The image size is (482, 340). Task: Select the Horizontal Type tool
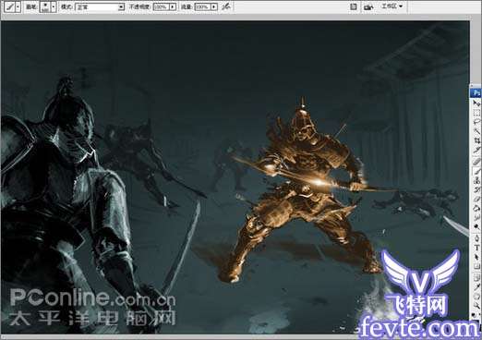pyautogui.click(x=476, y=248)
